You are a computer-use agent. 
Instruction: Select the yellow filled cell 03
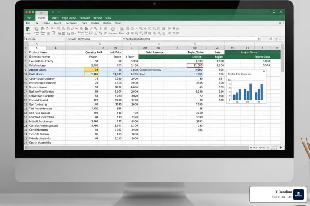pos(91,70)
